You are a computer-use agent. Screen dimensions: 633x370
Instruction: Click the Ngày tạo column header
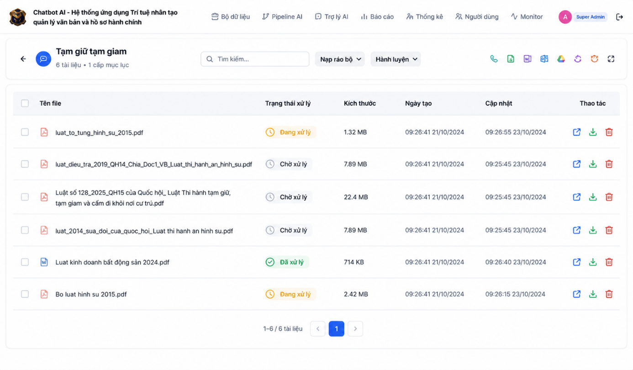pyautogui.click(x=418, y=103)
